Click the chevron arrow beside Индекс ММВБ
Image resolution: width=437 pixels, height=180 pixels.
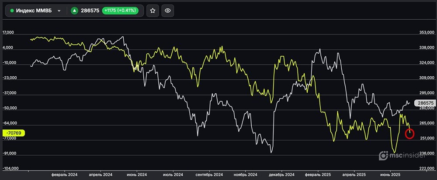click(x=59, y=11)
